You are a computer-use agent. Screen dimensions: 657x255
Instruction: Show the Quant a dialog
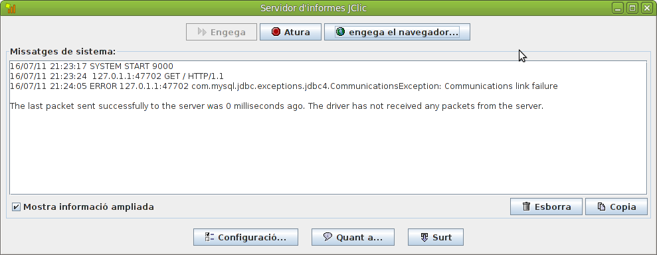[353, 237]
